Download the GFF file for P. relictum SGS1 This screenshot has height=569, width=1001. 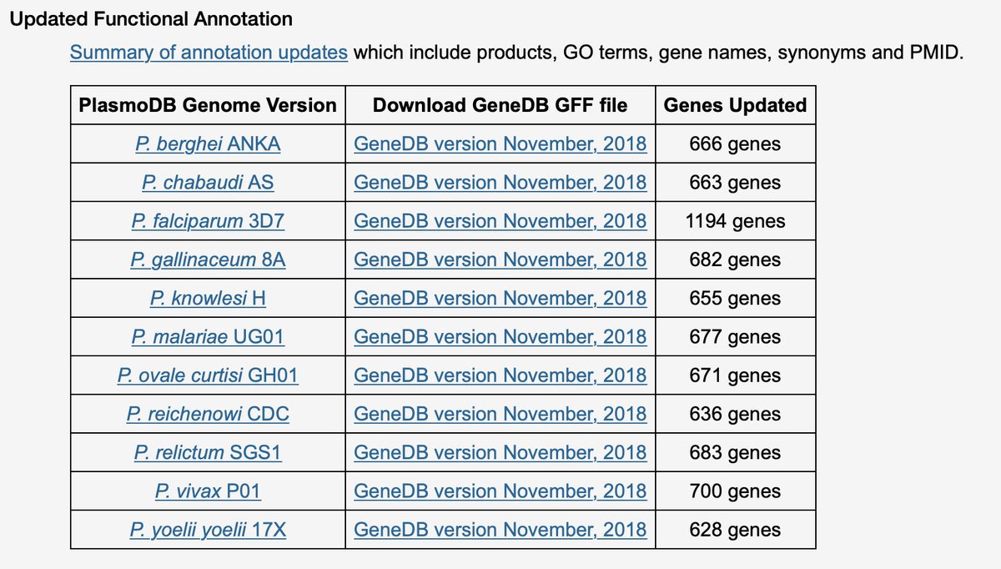[x=500, y=452]
